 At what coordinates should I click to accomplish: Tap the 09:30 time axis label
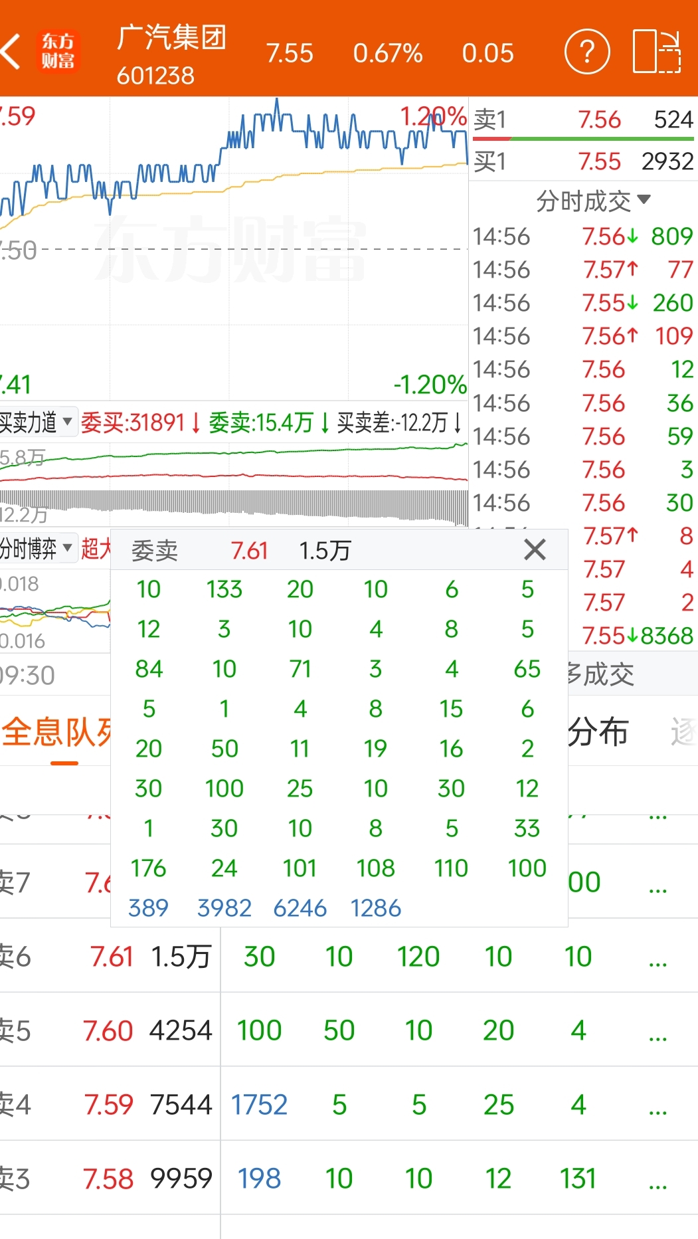point(28,676)
